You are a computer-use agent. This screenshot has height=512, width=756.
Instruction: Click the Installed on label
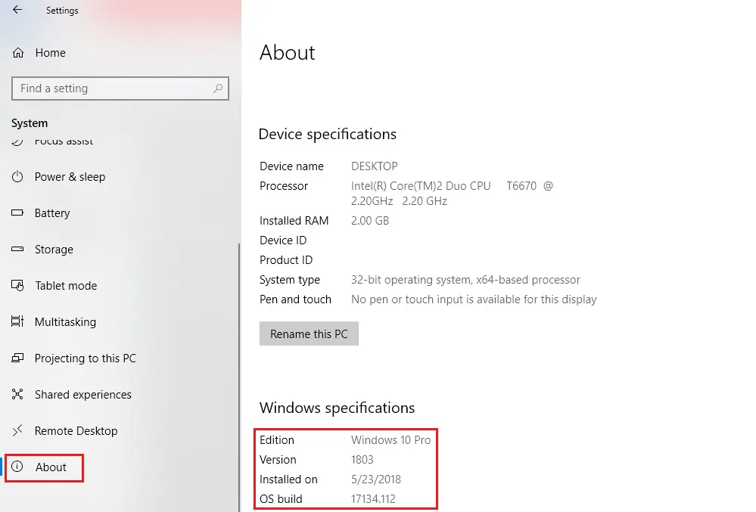(288, 479)
